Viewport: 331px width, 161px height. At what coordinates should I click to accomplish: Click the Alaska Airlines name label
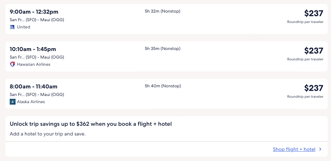click(x=31, y=102)
